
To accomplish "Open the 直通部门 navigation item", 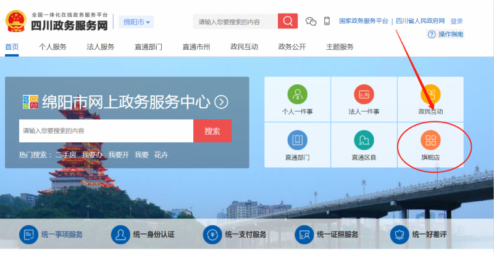I will pos(148,47).
